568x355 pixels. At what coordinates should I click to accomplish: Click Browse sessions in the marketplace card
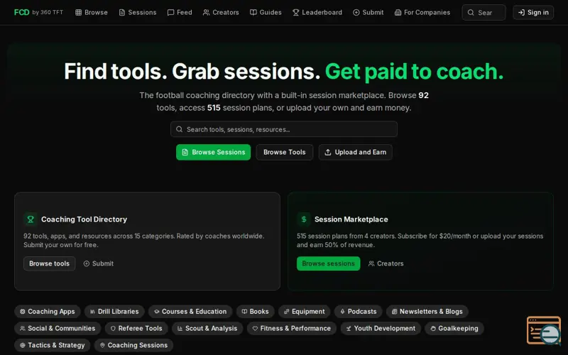tap(328, 263)
